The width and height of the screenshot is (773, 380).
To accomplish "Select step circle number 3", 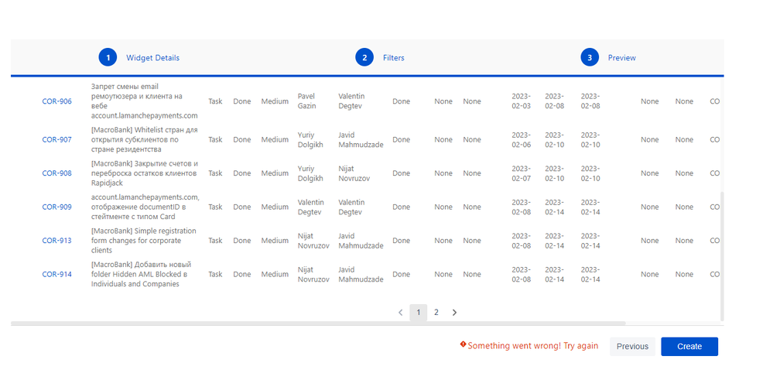I will (590, 58).
